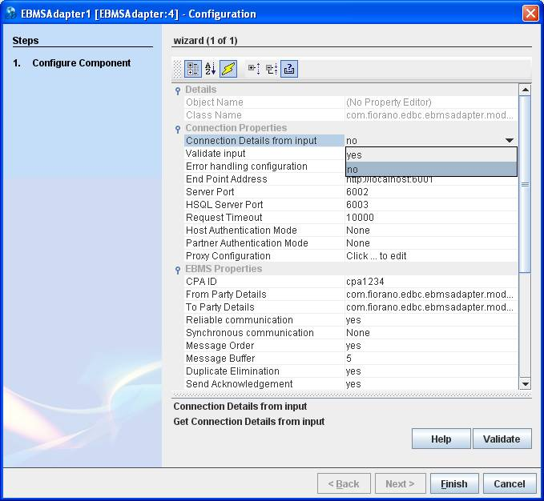Edit the Request Timeout value 10000
Image resolution: width=544 pixels, height=501 pixels.
[431, 218]
